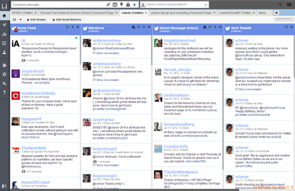Add a new tab with the plus button

(276, 13)
